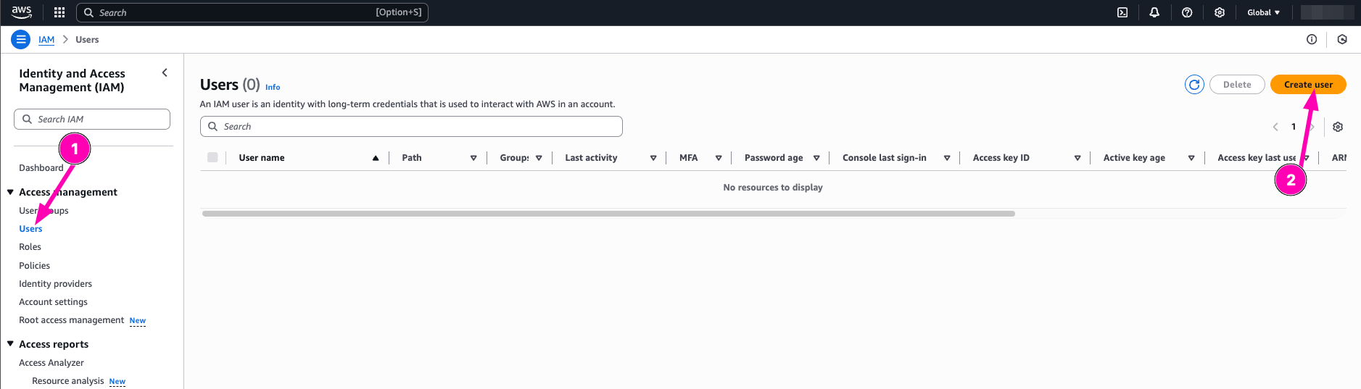Click the Create user button
This screenshot has height=389, width=1361.
pyautogui.click(x=1307, y=85)
